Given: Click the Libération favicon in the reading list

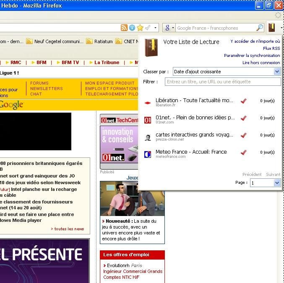Looking at the screenshot, I should tap(148, 102).
